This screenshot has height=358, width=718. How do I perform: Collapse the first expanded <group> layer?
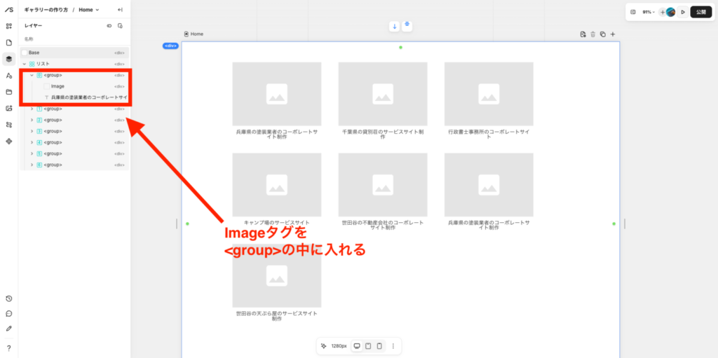click(32, 75)
